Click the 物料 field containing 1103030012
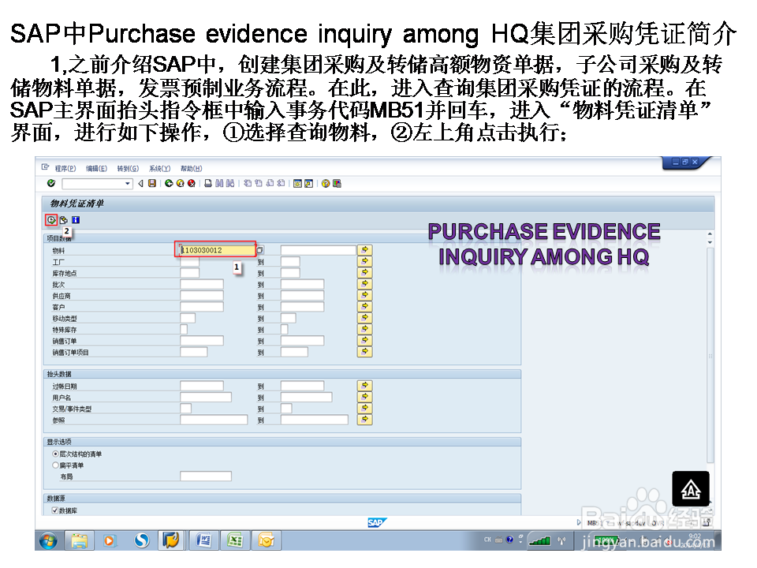 [x=214, y=248]
